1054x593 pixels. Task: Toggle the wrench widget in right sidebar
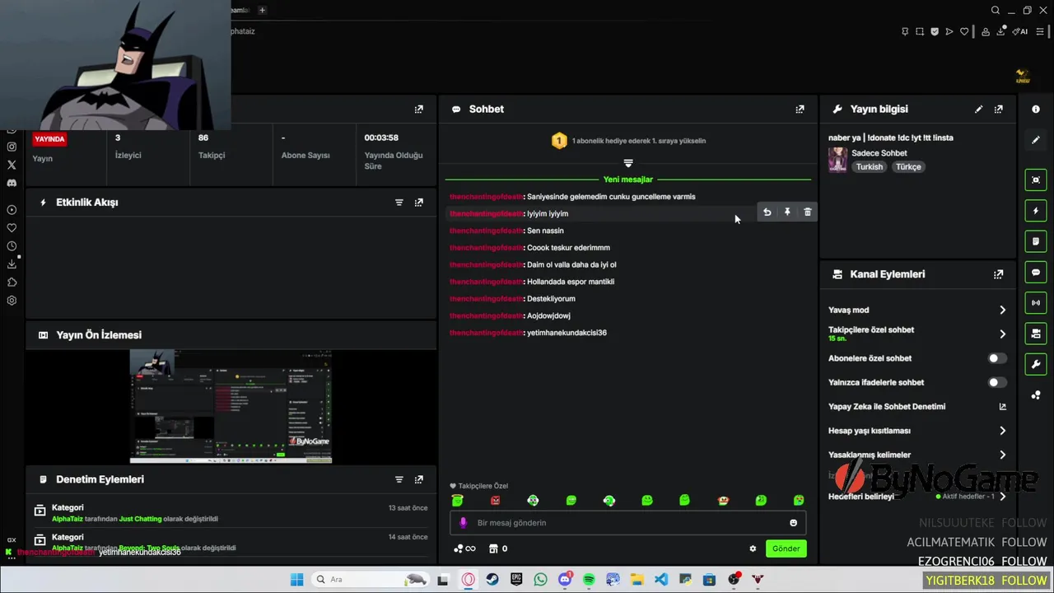[x=1036, y=364]
